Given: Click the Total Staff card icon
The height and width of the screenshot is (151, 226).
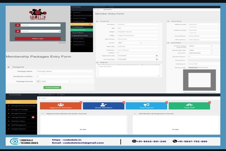Looking at the screenshot, I should point(189,105).
